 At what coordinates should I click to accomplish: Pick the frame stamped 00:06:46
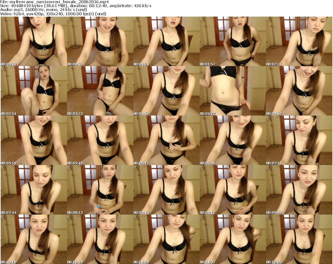tap(233, 140)
